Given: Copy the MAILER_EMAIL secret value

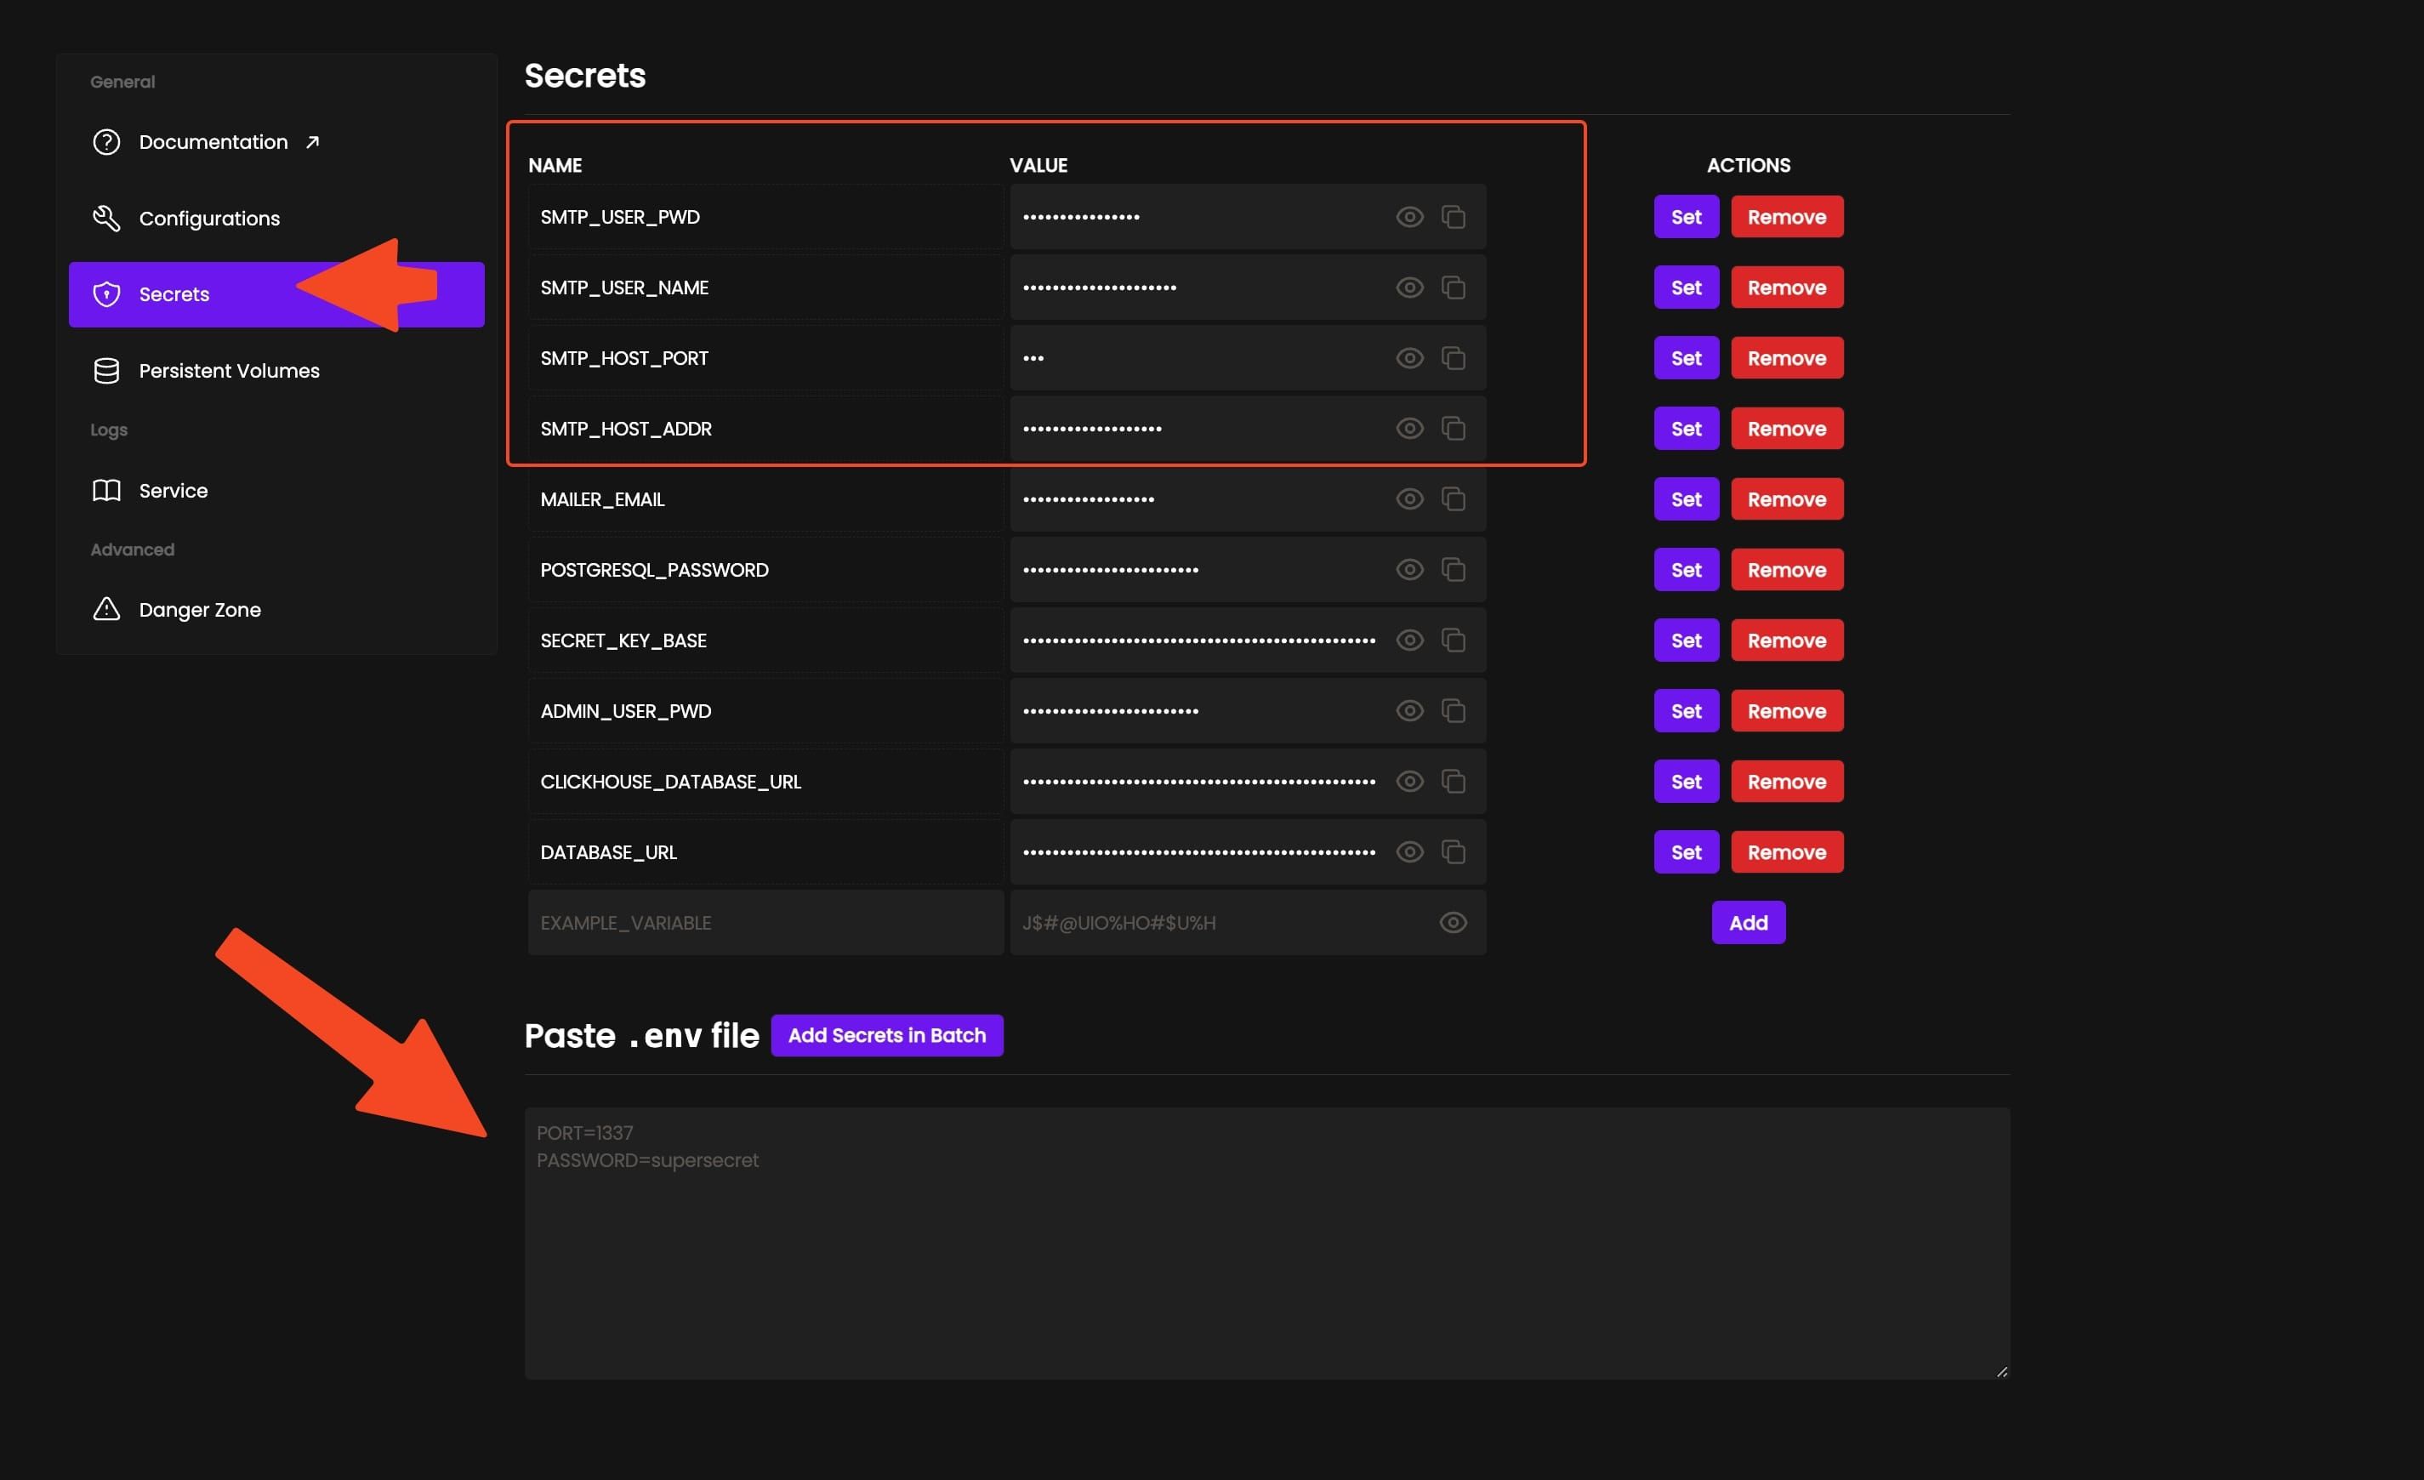Looking at the screenshot, I should 1453,499.
